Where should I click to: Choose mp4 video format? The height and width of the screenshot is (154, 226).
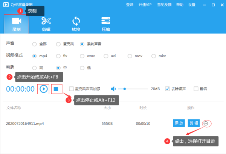(34, 56)
